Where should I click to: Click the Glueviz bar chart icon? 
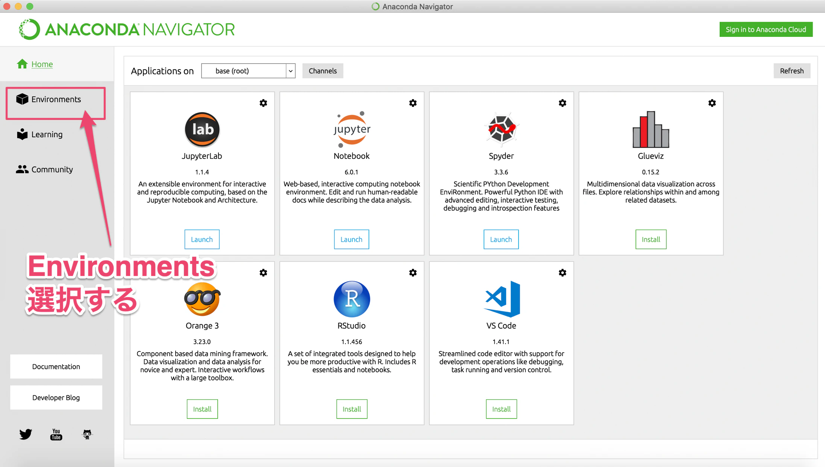coord(651,129)
